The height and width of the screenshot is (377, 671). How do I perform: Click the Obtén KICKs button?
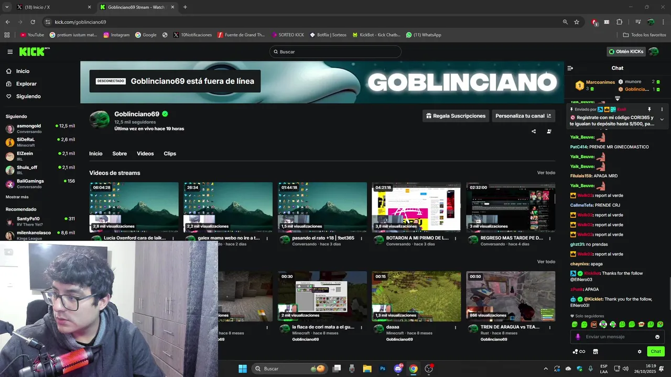pos(626,51)
